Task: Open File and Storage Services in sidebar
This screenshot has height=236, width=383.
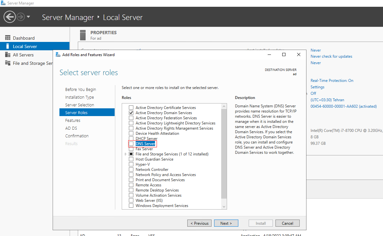Action: 33,64
